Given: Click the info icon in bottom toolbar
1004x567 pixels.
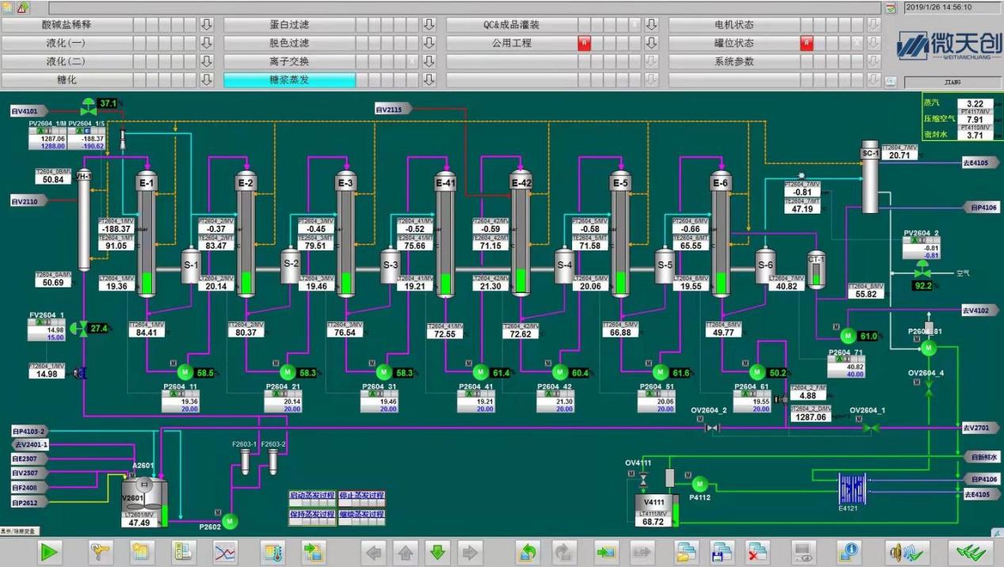Looking at the screenshot, I should click(x=849, y=552).
